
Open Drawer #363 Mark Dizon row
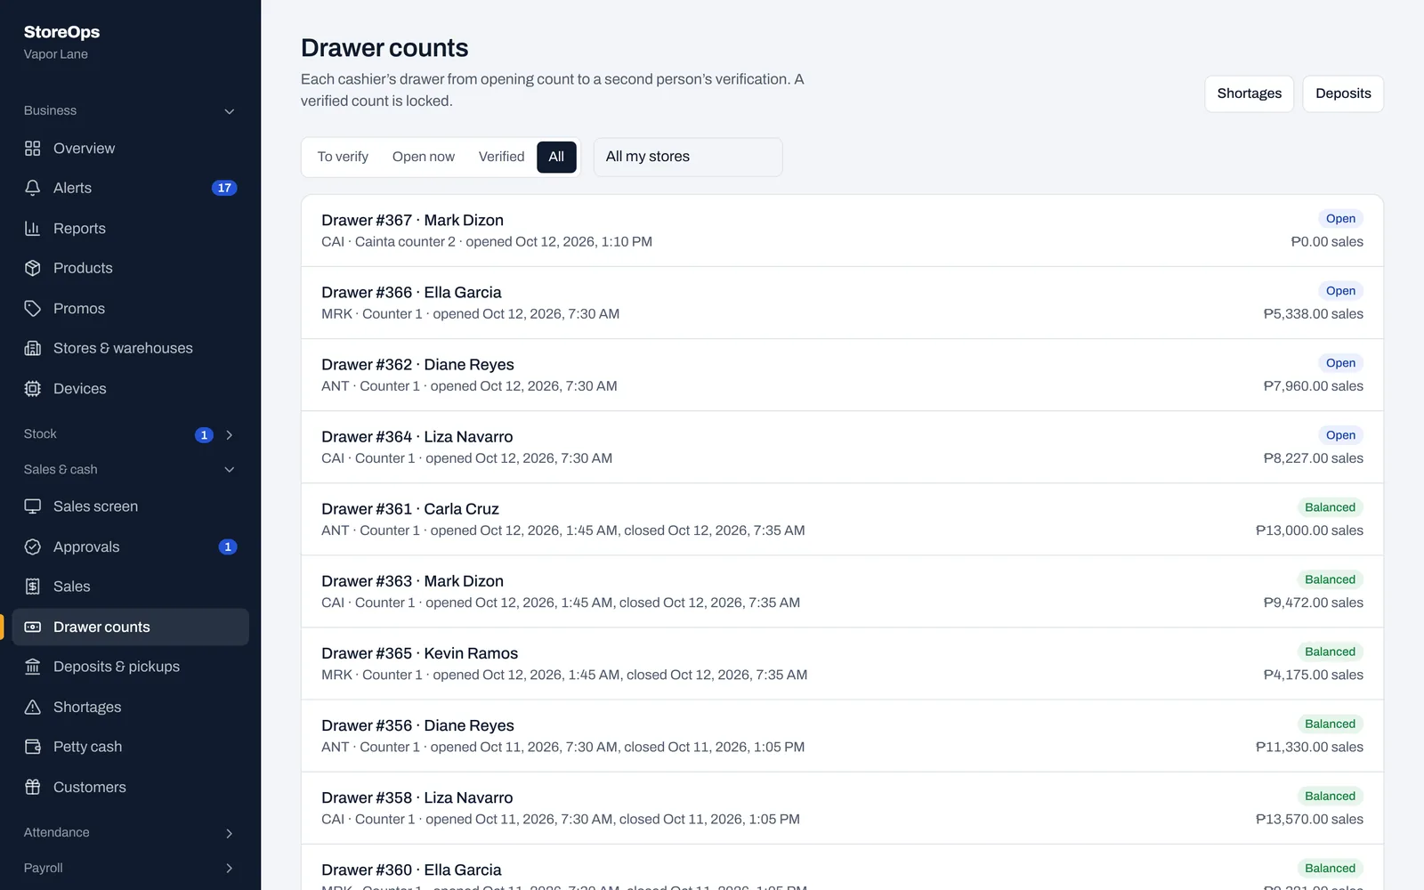(842, 591)
